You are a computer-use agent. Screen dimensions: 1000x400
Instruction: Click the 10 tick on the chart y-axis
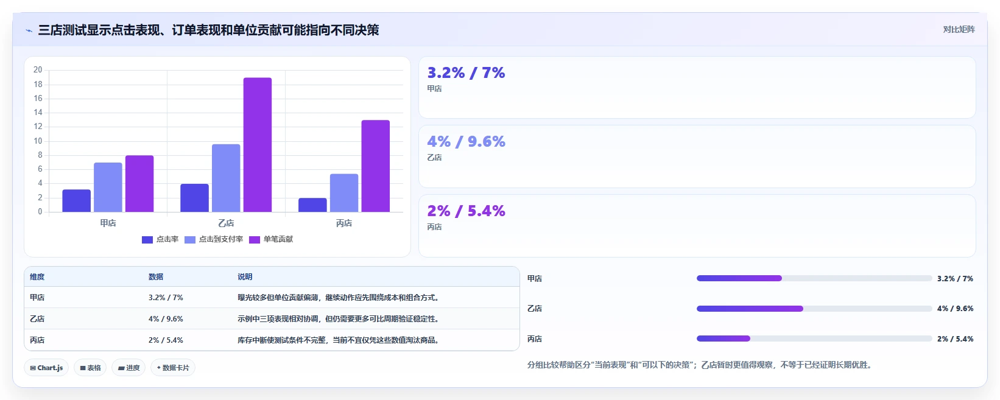pyautogui.click(x=38, y=141)
